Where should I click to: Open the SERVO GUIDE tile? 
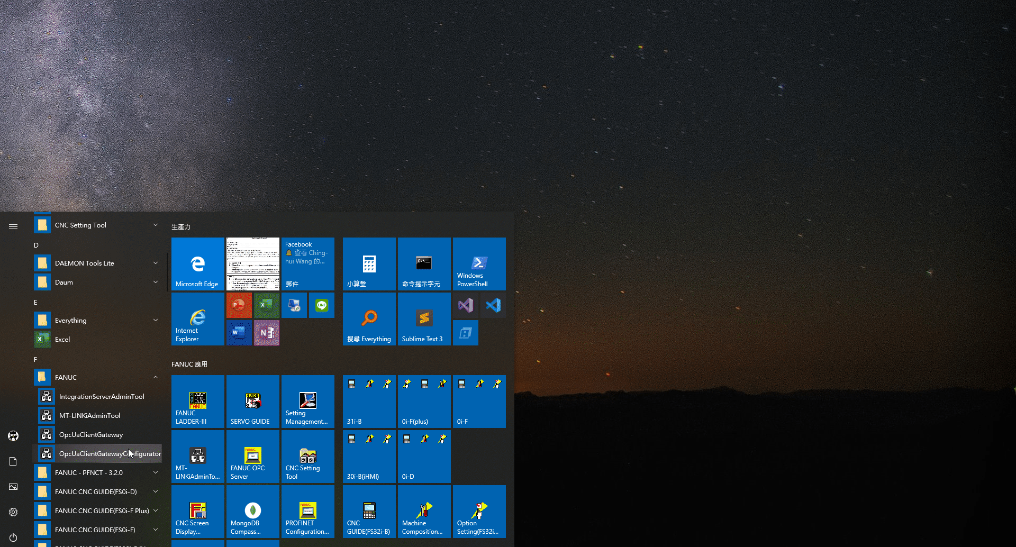[x=252, y=401]
